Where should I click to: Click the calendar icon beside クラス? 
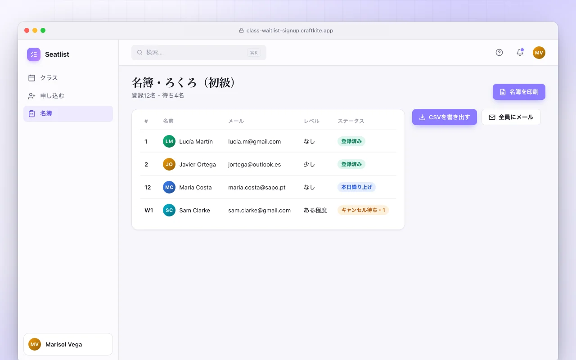coord(31,78)
